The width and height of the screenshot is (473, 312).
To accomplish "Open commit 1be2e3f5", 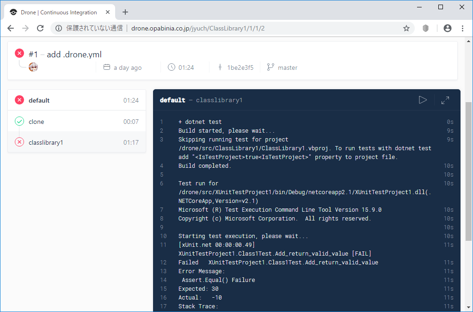I will click(x=240, y=67).
